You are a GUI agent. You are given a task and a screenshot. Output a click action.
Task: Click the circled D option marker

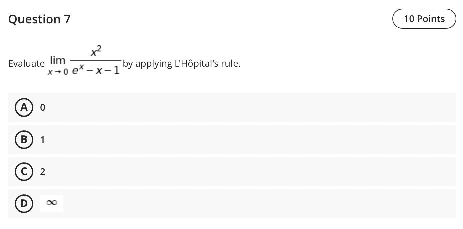(24, 203)
